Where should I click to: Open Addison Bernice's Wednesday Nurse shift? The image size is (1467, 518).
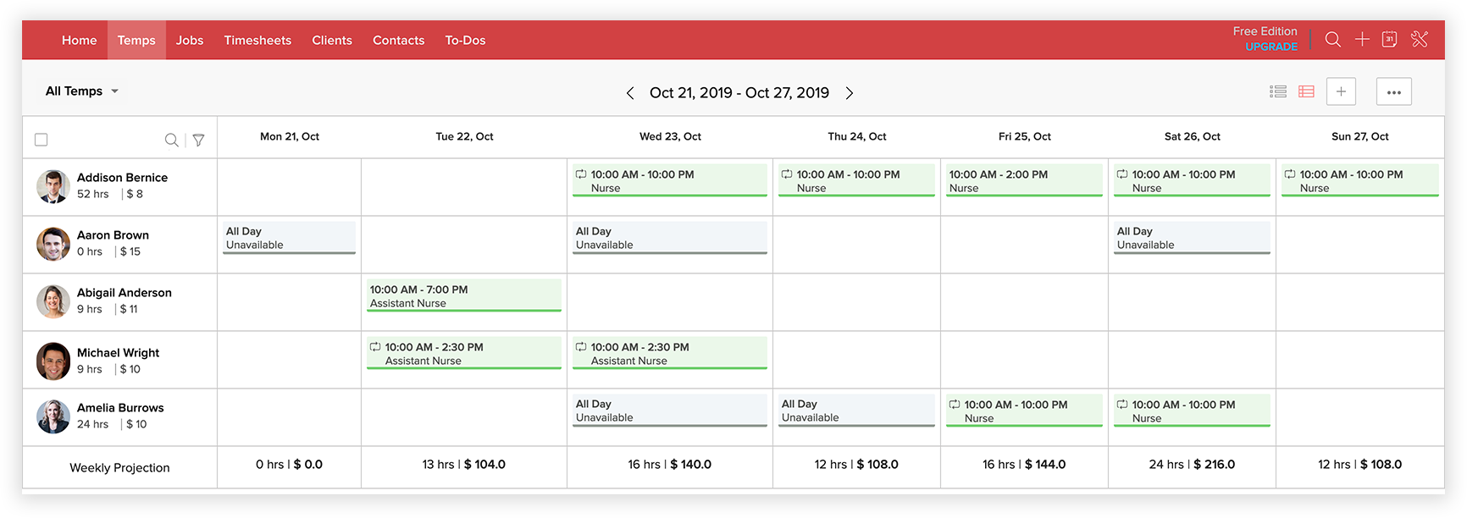pos(670,180)
